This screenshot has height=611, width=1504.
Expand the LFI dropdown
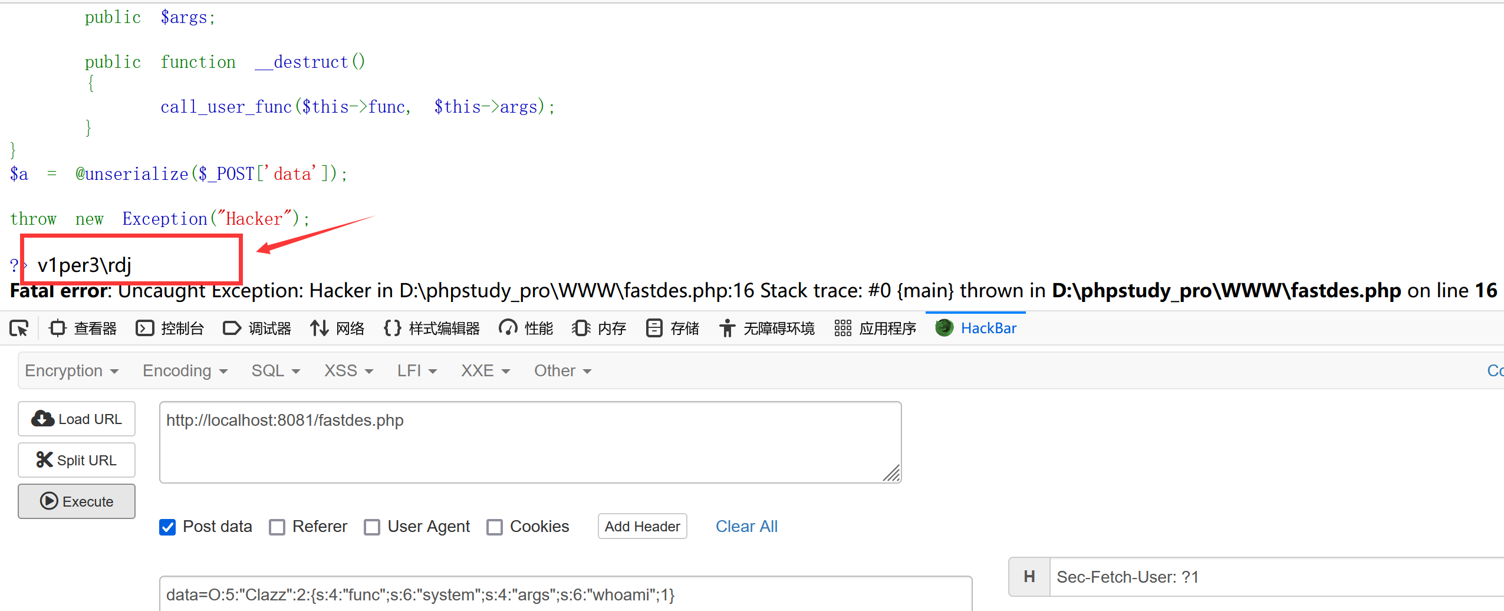(x=417, y=370)
